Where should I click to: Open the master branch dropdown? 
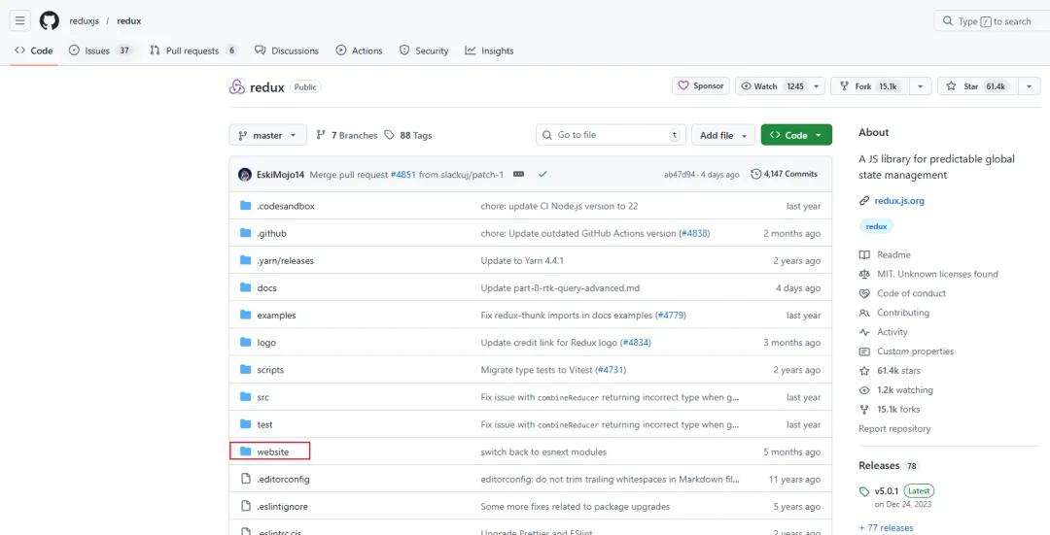268,135
